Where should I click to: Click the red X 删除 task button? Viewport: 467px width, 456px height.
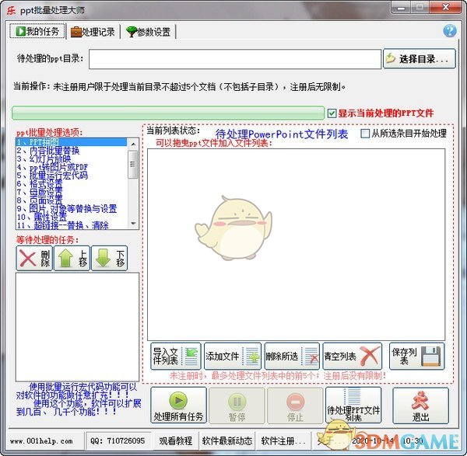coord(34,258)
